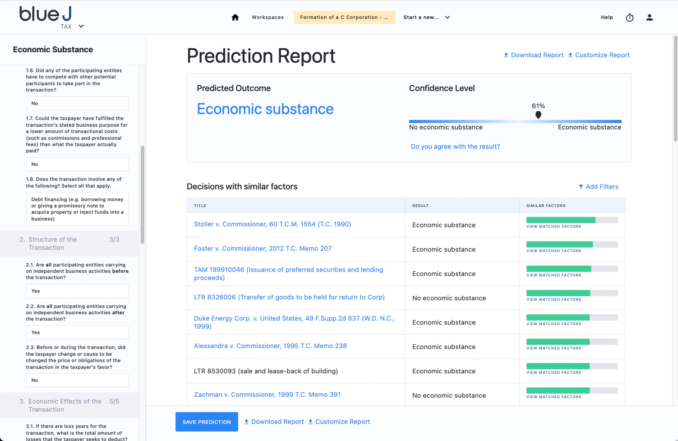The width and height of the screenshot is (678, 441).
Task: Click the Save Prediction button
Action: point(207,422)
